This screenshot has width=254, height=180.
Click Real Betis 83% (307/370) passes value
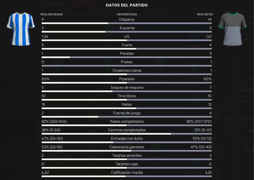tap(199, 121)
